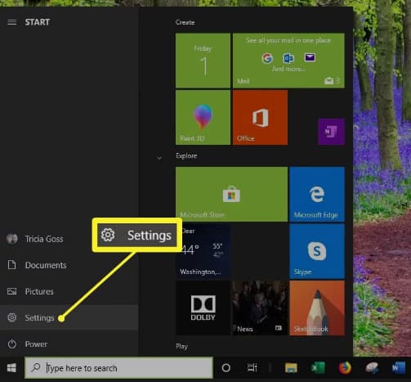Viewport: 411px width, 382px height.
Task: Open Task View from the taskbar
Action: [252, 368]
